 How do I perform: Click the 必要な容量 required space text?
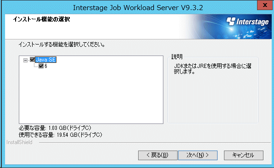55,128
